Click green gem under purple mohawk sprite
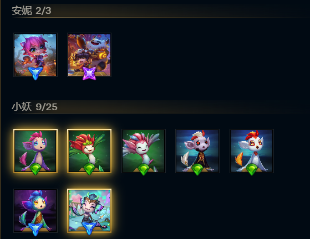The height and width of the screenshot is (239, 310). [35, 169]
